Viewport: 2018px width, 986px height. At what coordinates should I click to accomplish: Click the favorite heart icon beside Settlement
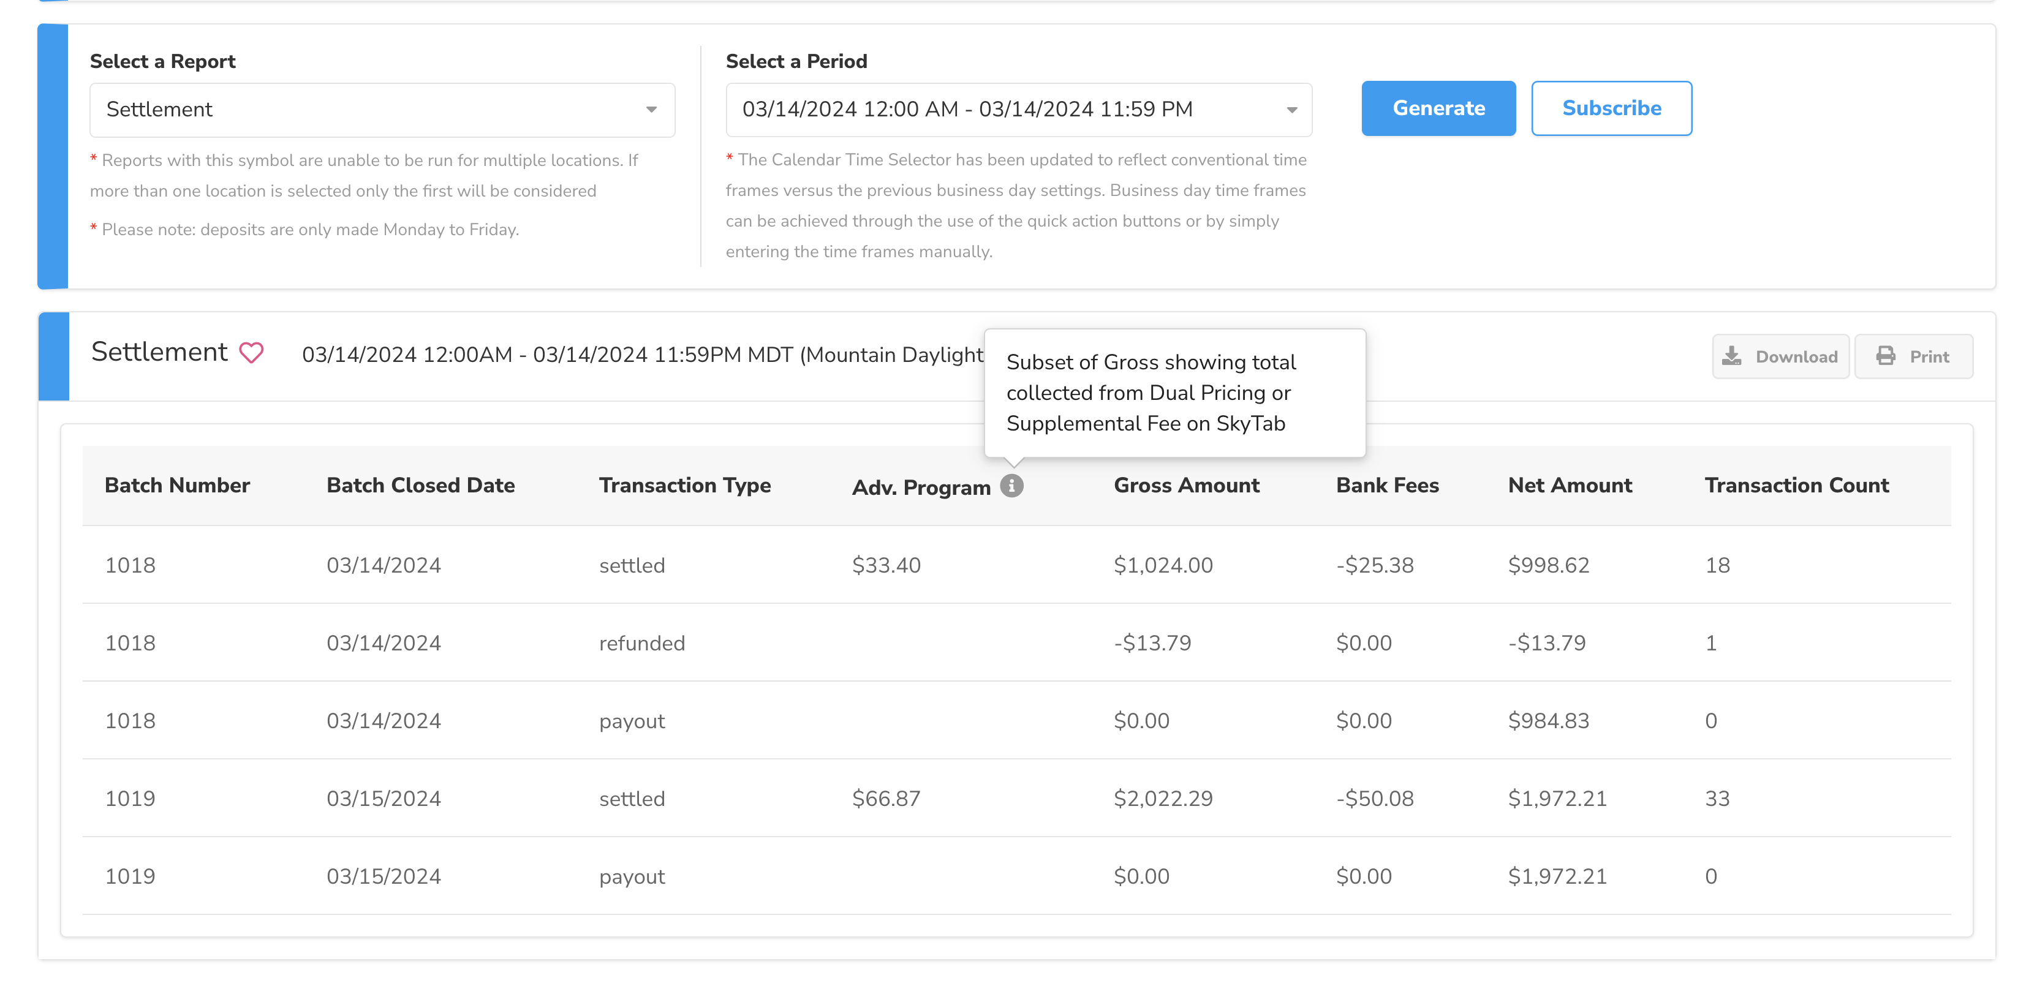click(251, 353)
